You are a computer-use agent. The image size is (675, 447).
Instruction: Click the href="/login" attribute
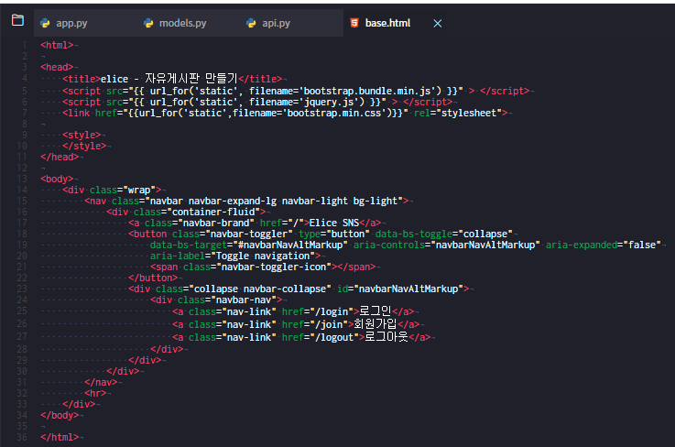[318, 311]
